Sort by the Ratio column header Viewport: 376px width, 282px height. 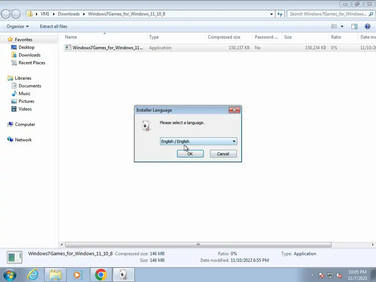click(x=343, y=37)
